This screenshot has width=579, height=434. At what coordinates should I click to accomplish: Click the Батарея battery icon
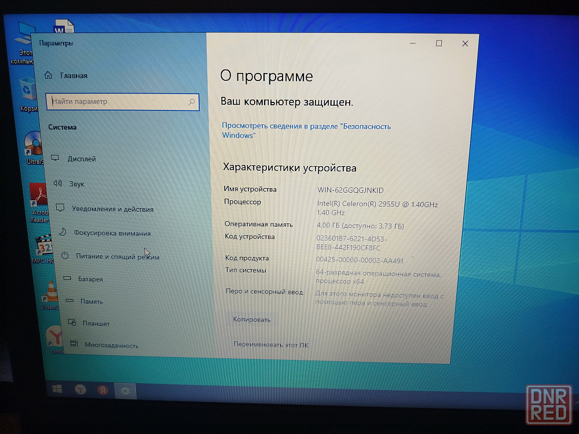point(67,278)
